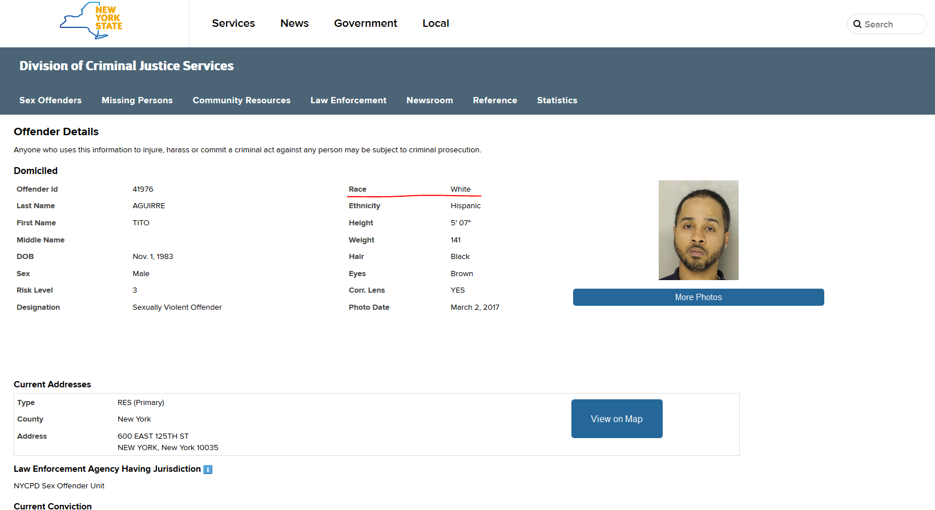Open the Sex Offenders tab

50,100
